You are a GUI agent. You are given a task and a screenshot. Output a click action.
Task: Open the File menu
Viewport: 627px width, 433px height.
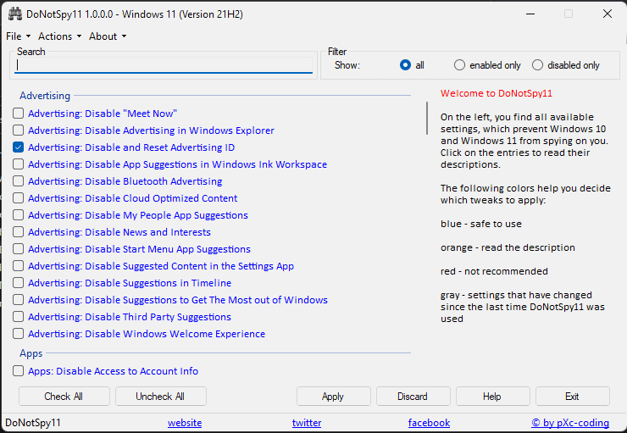[x=18, y=36]
